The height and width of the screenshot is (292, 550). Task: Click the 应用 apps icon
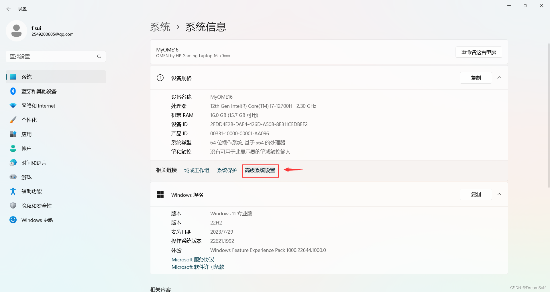click(13, 134)
